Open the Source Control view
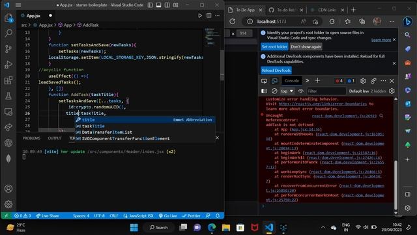Viewport: 417px width, 235px height. tap(8, 49)
